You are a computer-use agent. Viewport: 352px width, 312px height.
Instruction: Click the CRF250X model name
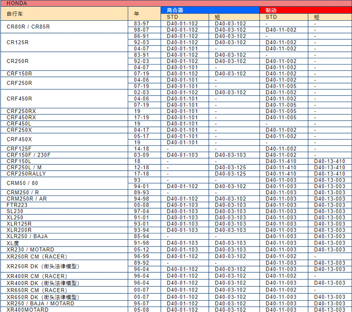pos(19,130)
